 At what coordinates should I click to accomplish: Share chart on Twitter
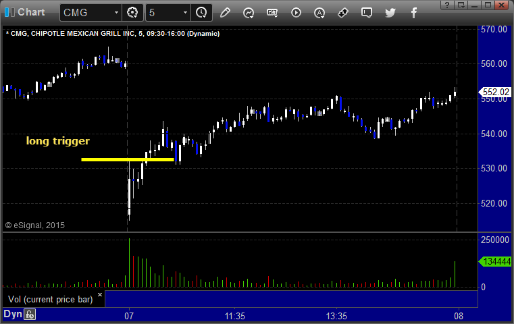click(390, 13)
